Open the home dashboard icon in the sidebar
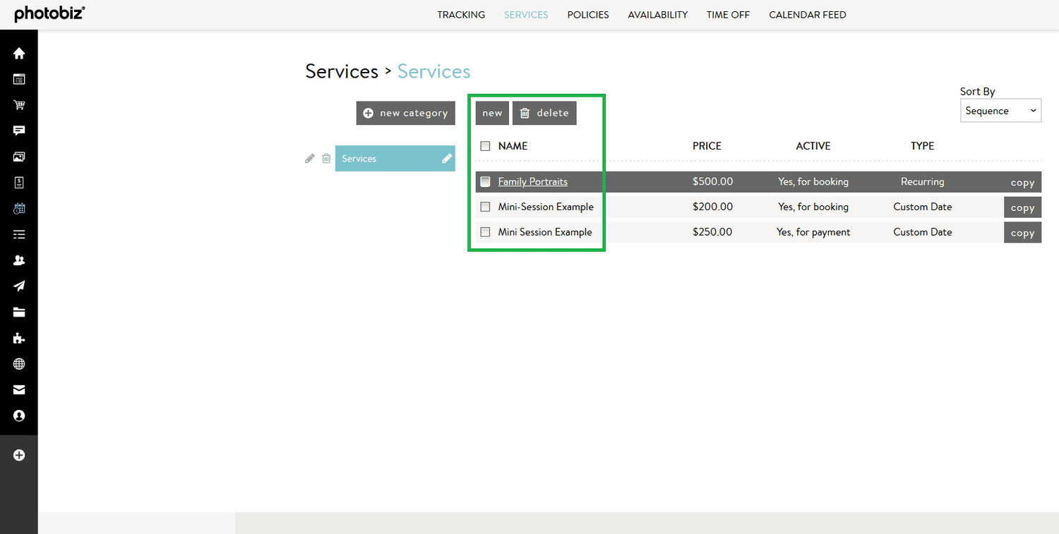 19,53
